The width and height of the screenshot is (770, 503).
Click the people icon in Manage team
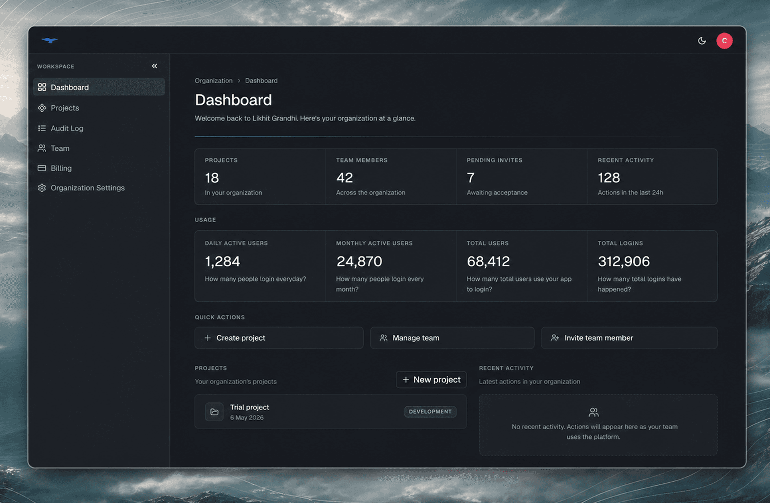click(x=384, y=338)
